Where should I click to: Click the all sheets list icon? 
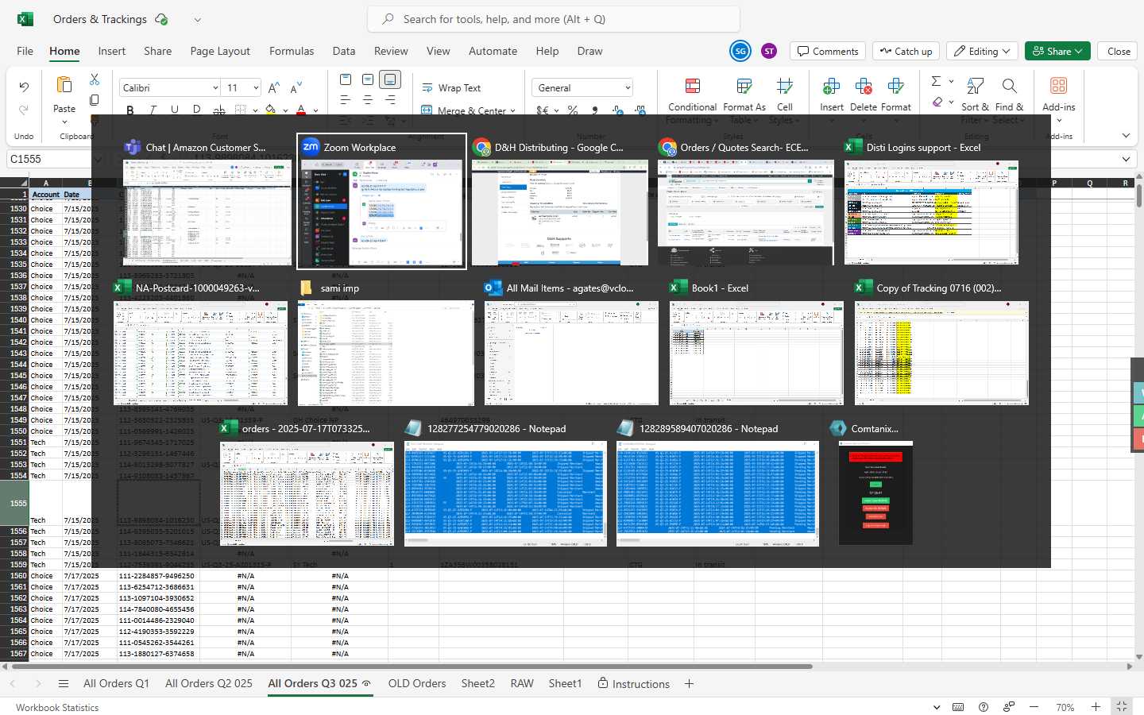pyautogui.click(x=64, y=684)
